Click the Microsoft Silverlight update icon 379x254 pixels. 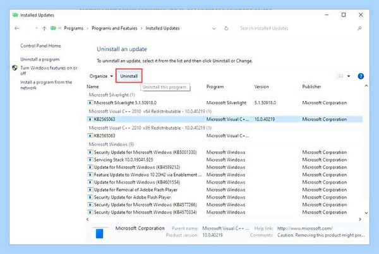click(90, 103)
